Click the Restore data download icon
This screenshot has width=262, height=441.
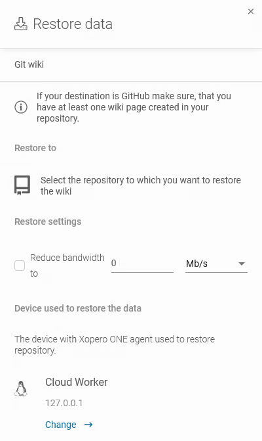21,24
